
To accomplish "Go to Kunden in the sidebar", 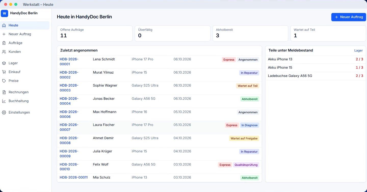I will pyautogui.click(x=25, y=52).
